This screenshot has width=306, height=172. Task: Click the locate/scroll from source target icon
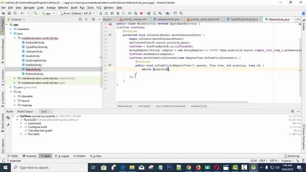(80, 20)
